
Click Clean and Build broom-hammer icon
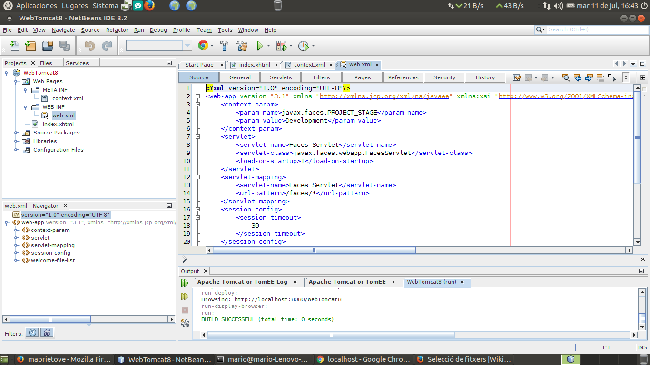[x=242, y=46]
